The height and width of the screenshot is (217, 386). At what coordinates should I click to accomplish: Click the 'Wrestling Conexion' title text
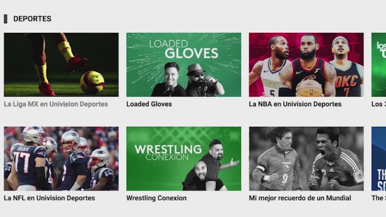tap(157, 198)
